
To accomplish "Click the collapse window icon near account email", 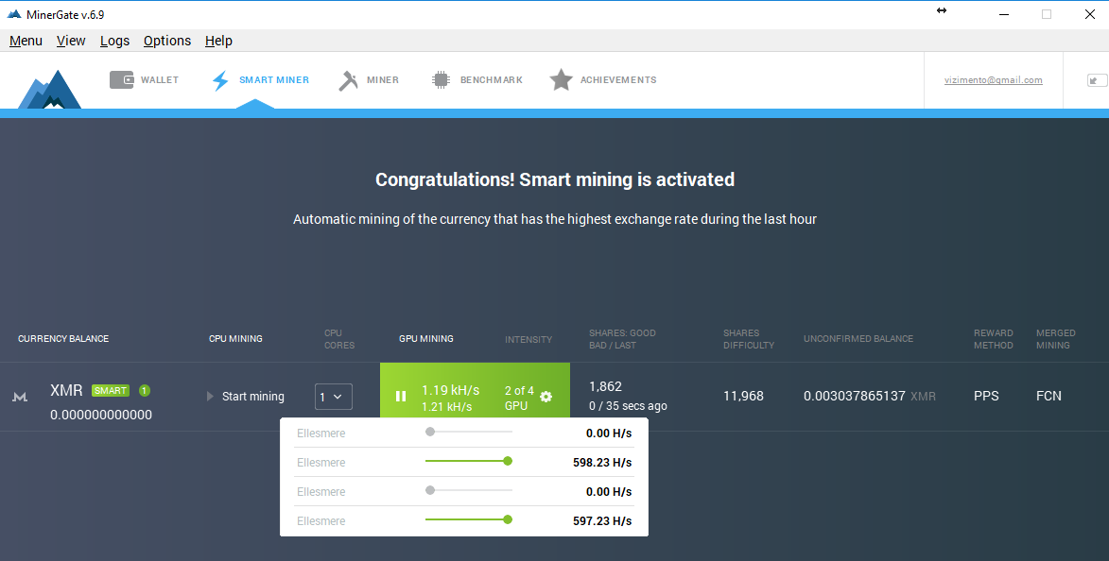I will point(1097,80).
